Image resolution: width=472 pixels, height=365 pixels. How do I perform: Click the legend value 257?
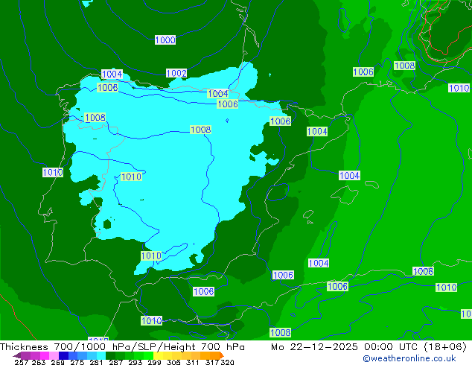21,362
